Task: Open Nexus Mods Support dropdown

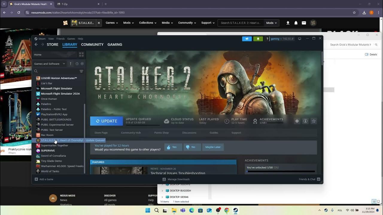Action: 208,23
